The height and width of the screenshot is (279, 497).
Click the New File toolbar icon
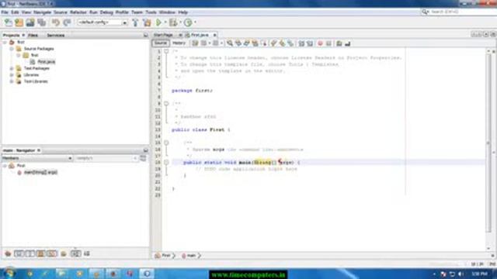pos(9,22)
